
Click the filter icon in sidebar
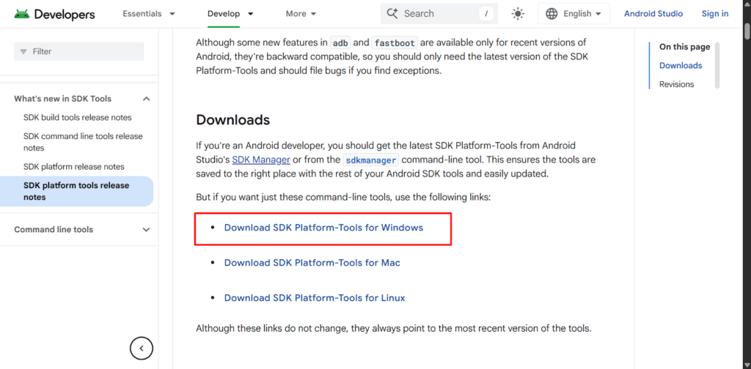click(23, 52)
